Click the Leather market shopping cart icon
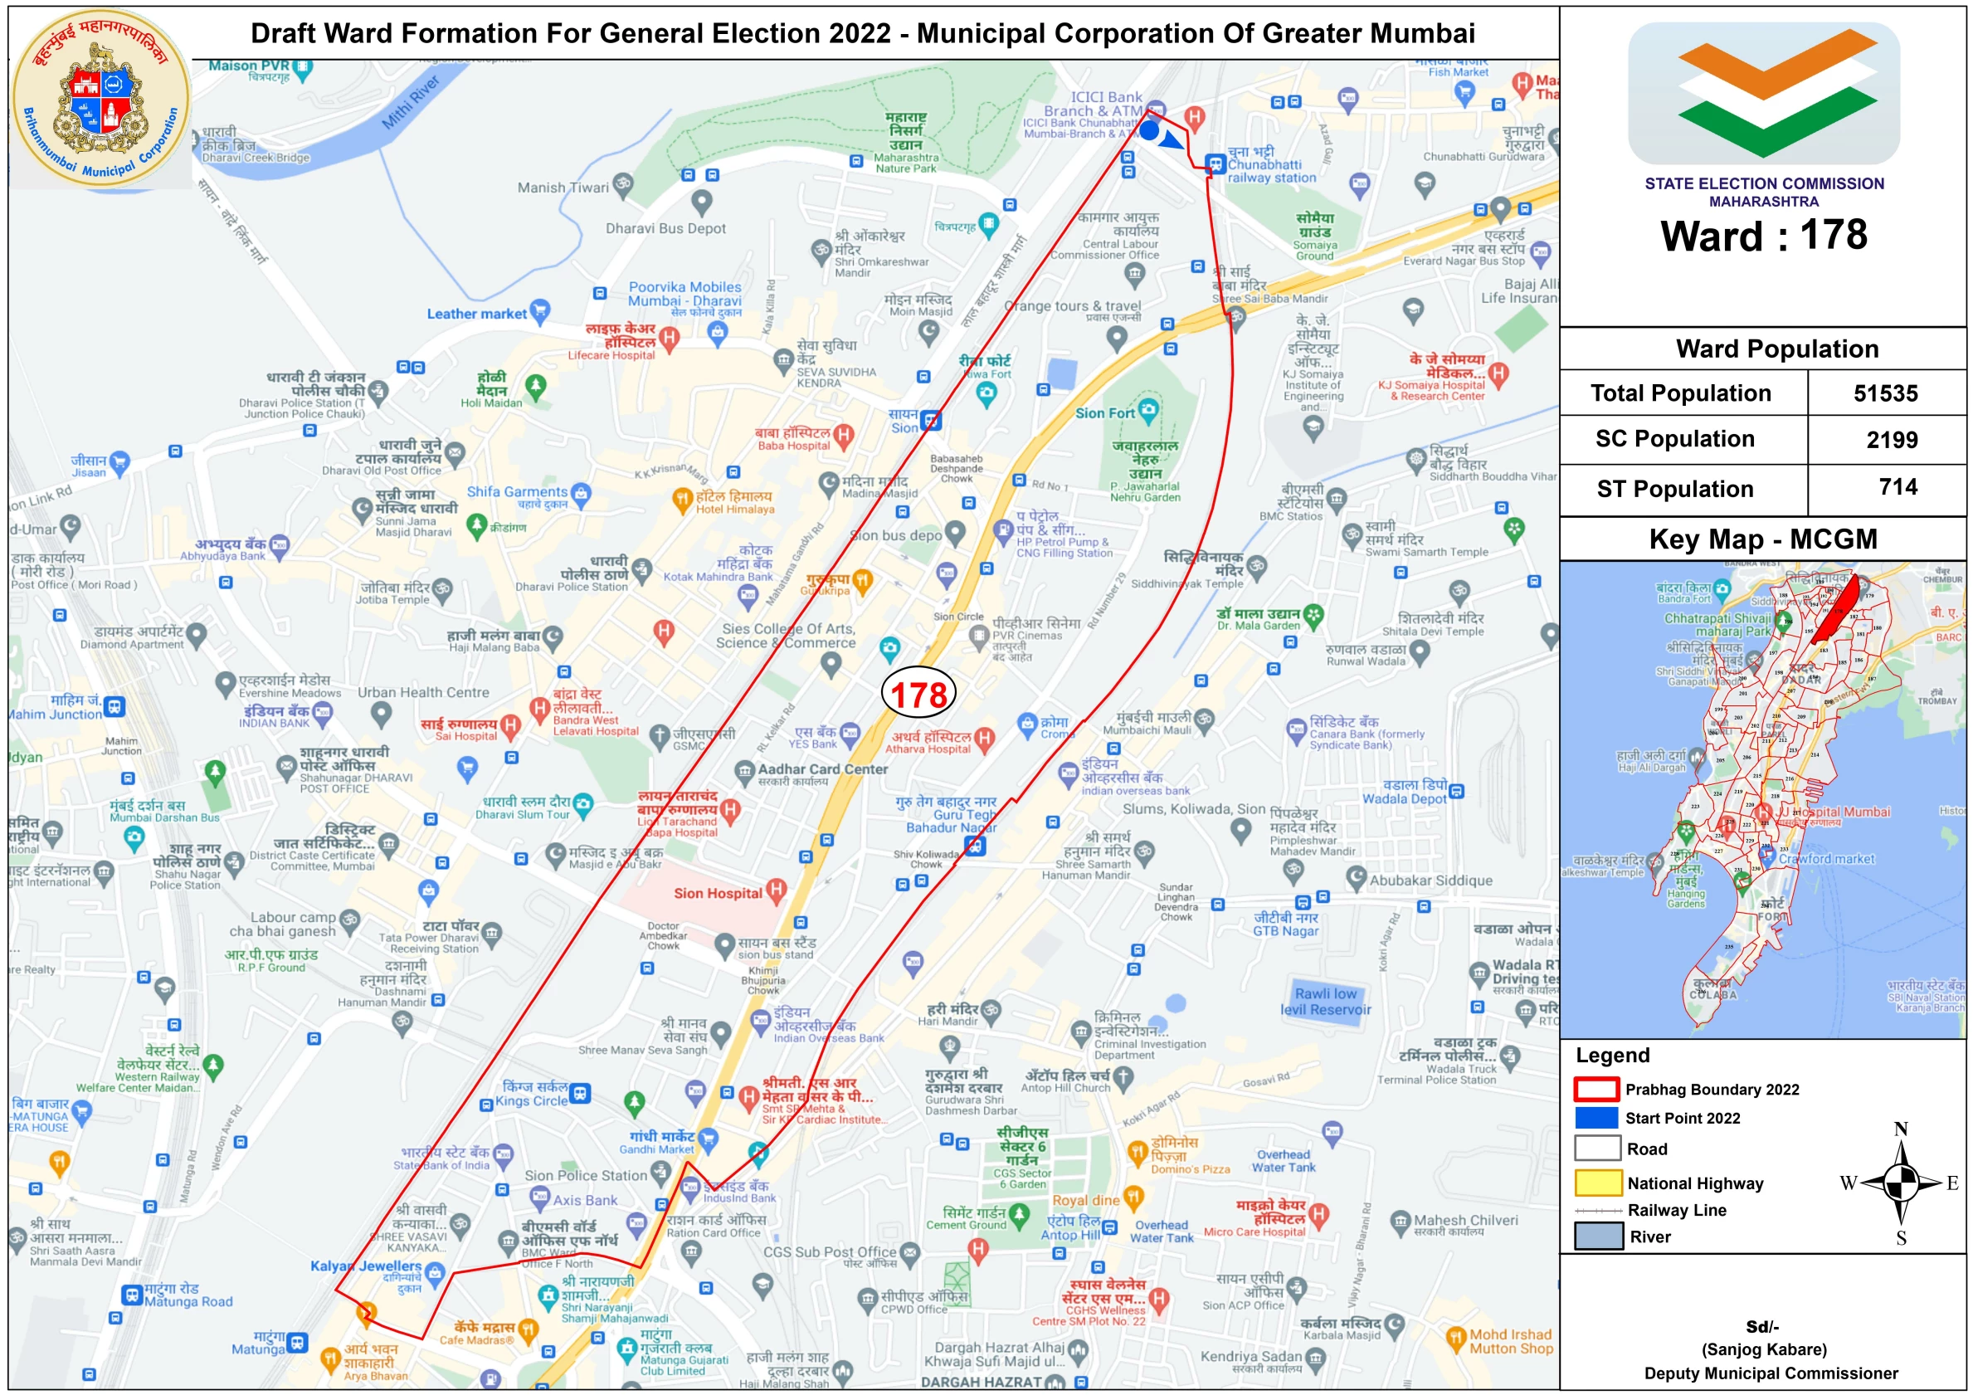 point(539,310)
